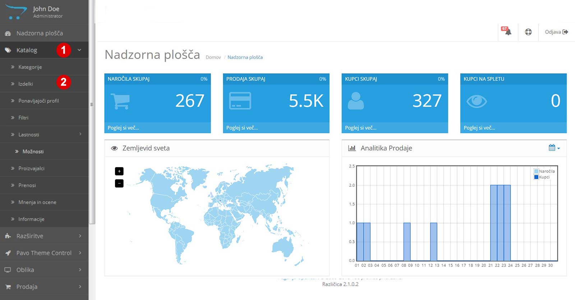Open the support lifebuoy icon
The width and height of the screenshot is (575, 300).
coord(528,32)
